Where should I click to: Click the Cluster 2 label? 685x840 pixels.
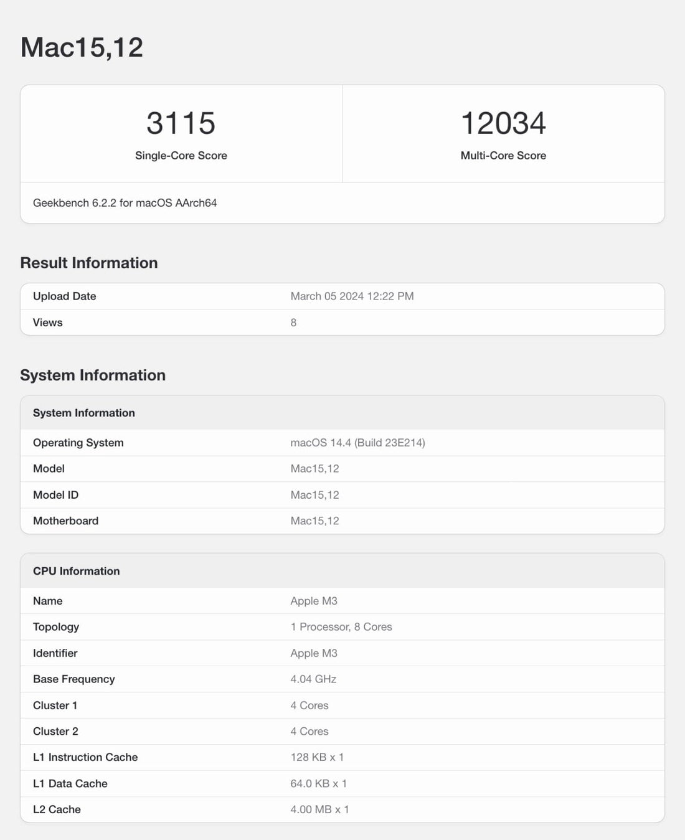point(55,732)
